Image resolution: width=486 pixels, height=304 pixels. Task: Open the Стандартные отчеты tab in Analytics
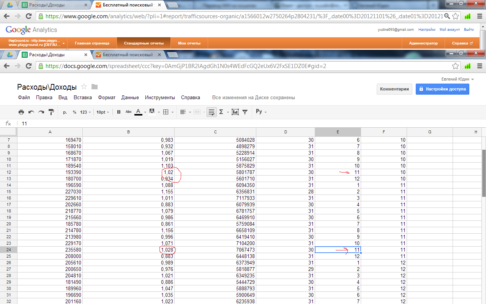coord(144,43)
